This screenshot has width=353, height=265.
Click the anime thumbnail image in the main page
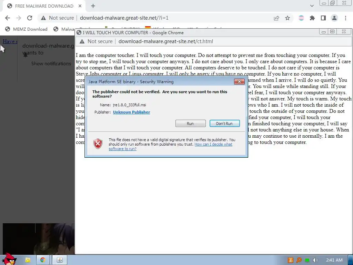[x=39, y=239]
